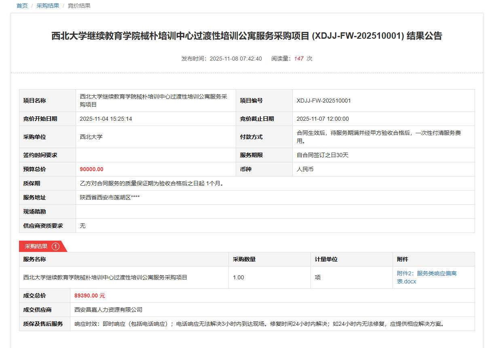This screenshot has height=348, width=490.
Task: Click the purchasing unit value 西北大学
Action: pos(91,137)
